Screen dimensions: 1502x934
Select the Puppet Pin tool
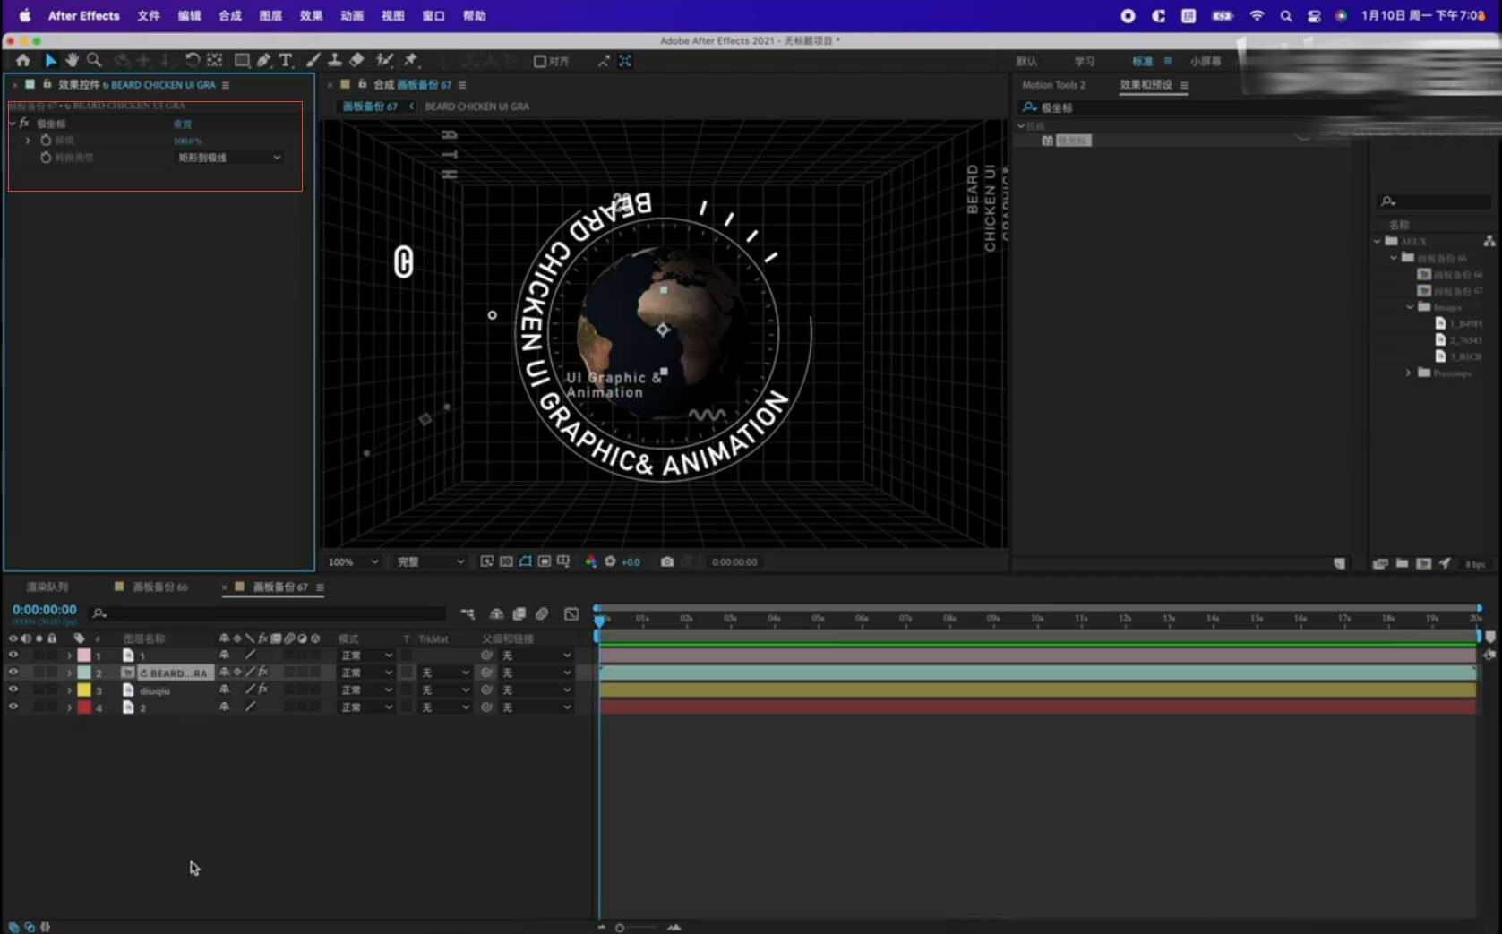point(411,60)
